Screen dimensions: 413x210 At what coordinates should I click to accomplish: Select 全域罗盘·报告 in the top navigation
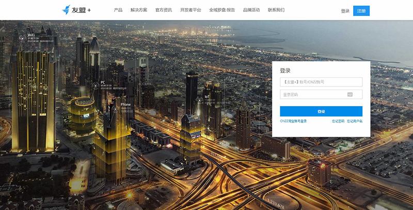point(222,10)
